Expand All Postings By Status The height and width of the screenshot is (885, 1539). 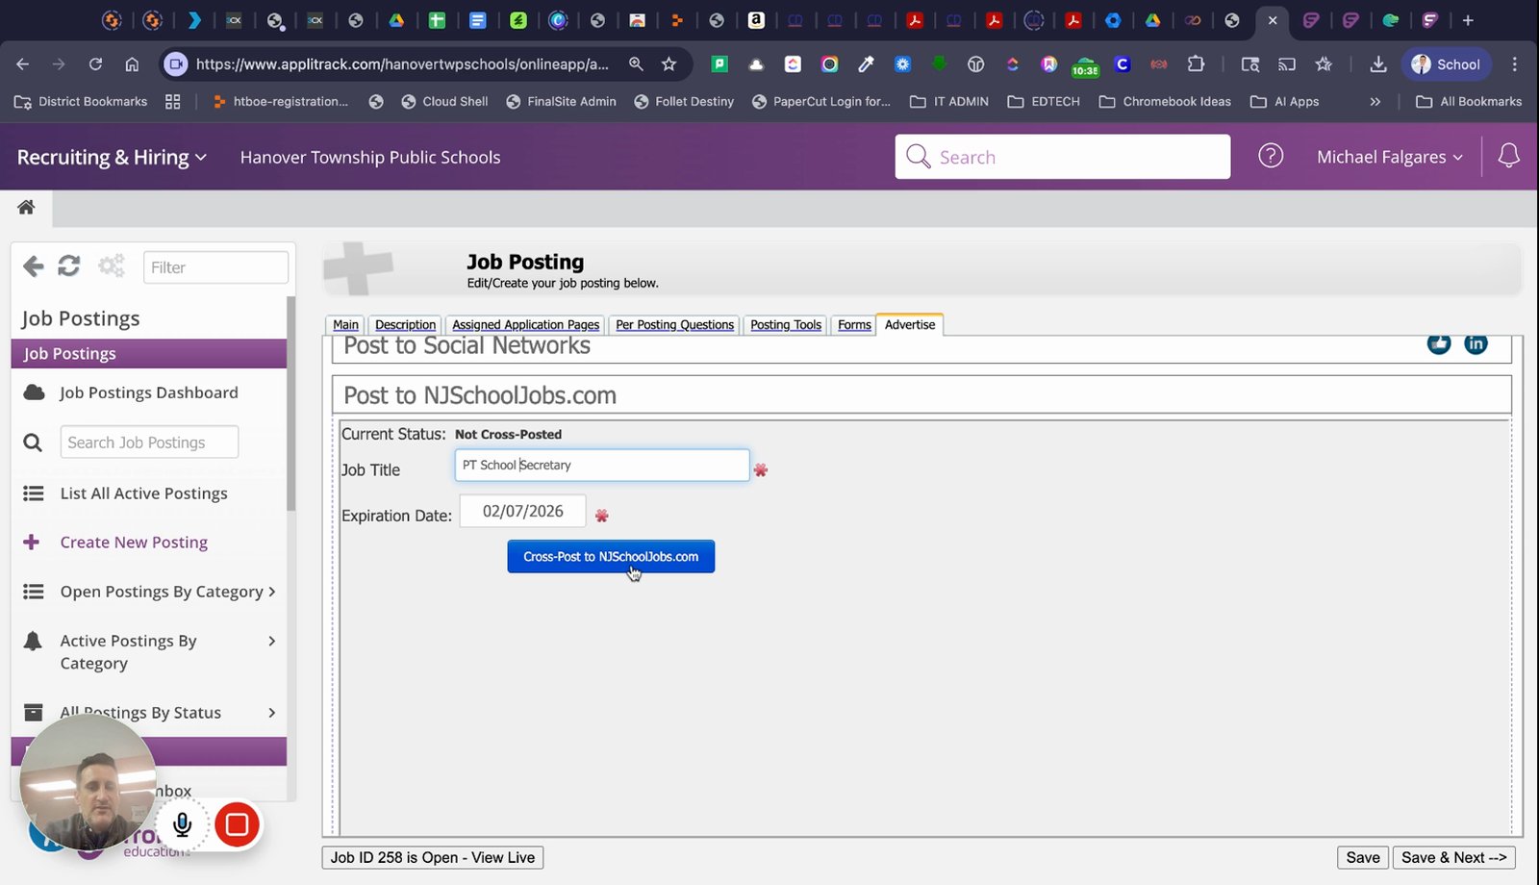point(149,713)
